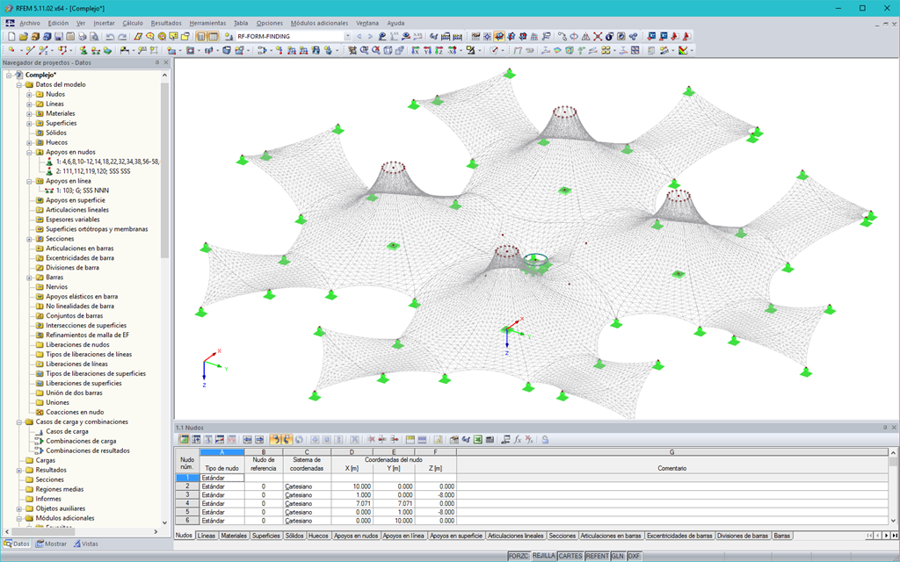Select Casos de carga in navigator
The width and height of the screenshot is (900, 562).
(x=67, y=431)
